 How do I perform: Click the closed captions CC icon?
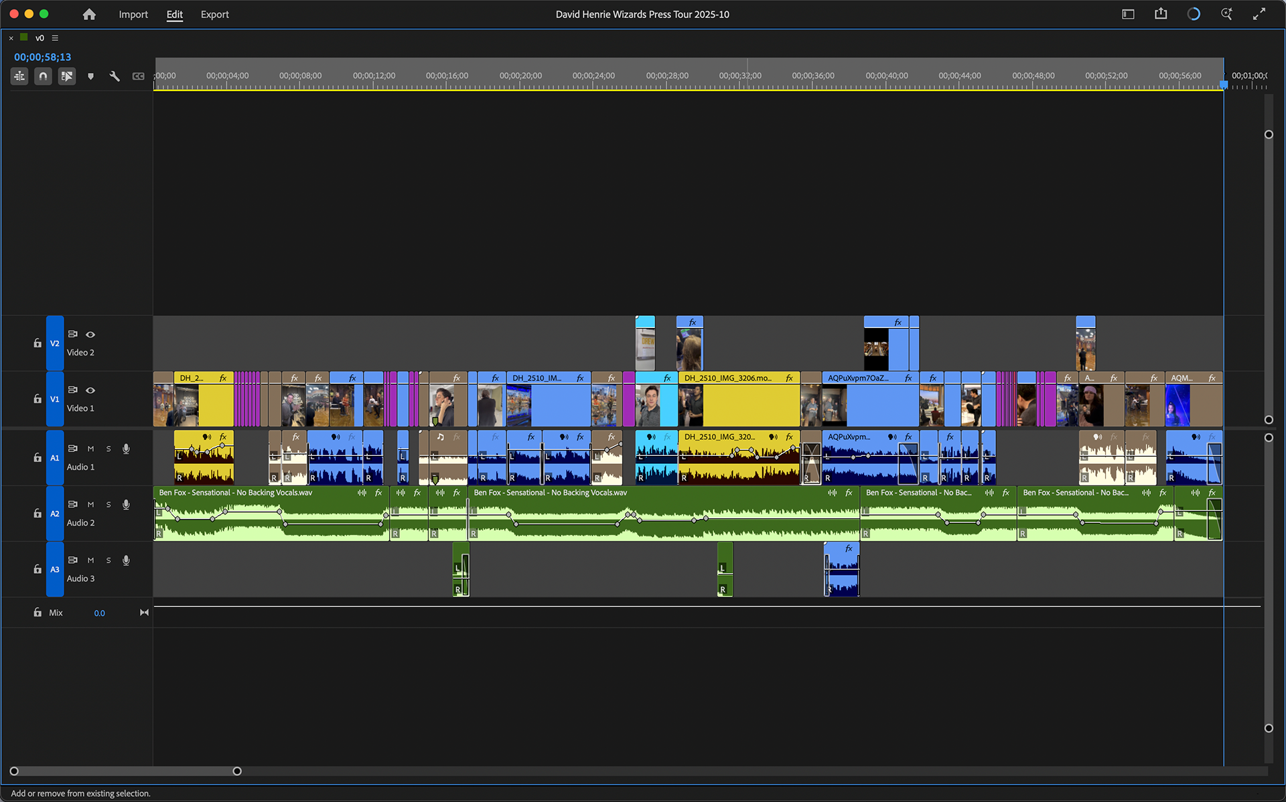click(139, 76)
